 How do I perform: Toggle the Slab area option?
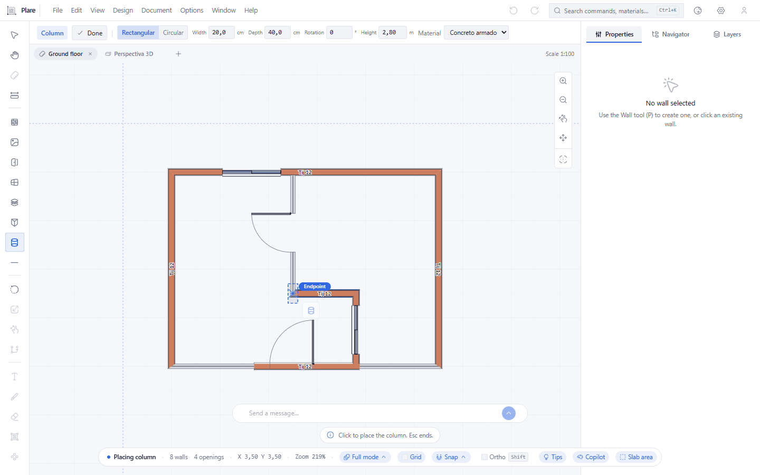(x=636, y=457)
